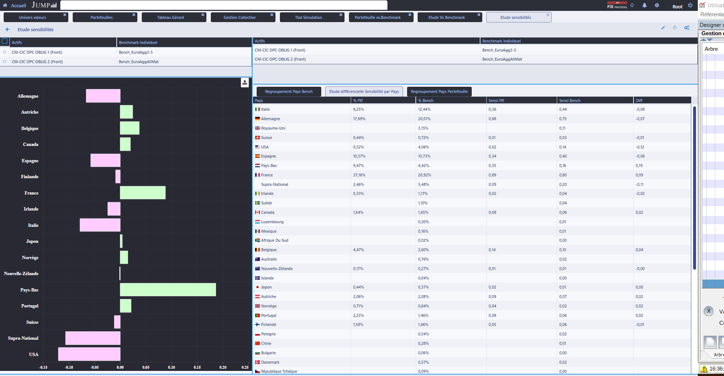Click inside the top search input field

224,5
